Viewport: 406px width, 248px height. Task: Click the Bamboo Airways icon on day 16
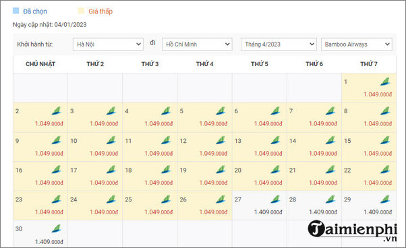click(57, 170)
